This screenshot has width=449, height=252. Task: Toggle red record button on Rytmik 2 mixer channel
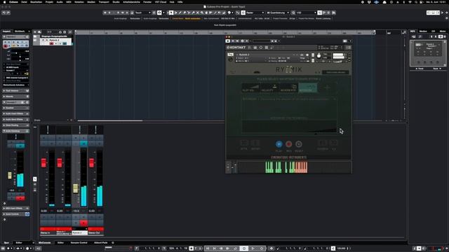coord(83,223)
